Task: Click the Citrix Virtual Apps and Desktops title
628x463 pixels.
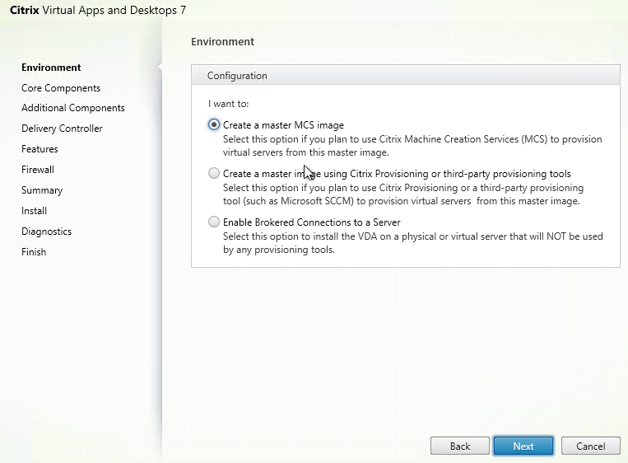Action: point(98,10)
